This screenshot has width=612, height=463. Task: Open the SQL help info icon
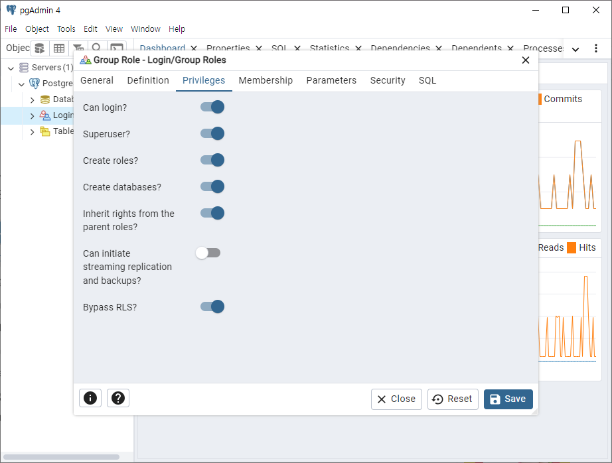(90, 398)
